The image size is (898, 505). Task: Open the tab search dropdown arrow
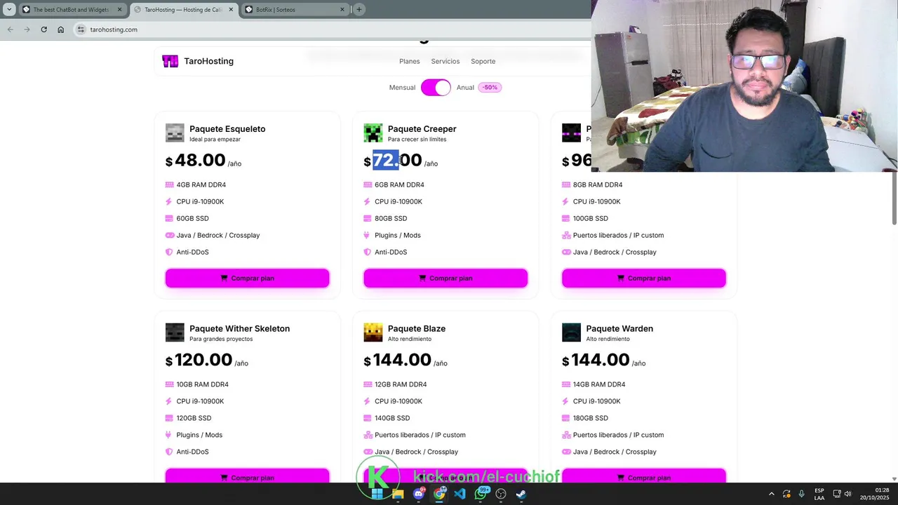pyautogui.click(x=9, y=10)
